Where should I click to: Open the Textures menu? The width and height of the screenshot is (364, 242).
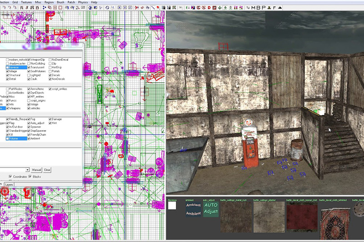point(26,2)
